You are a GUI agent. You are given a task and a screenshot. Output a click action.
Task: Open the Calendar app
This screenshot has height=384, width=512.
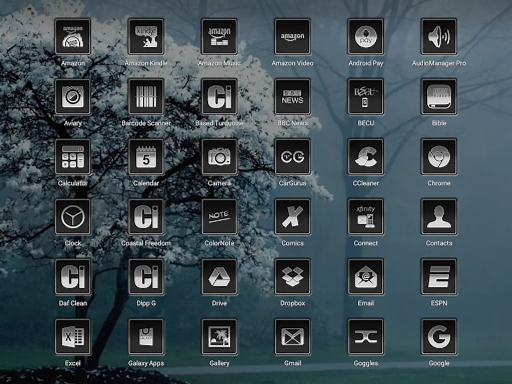click(x=146, y=157)
